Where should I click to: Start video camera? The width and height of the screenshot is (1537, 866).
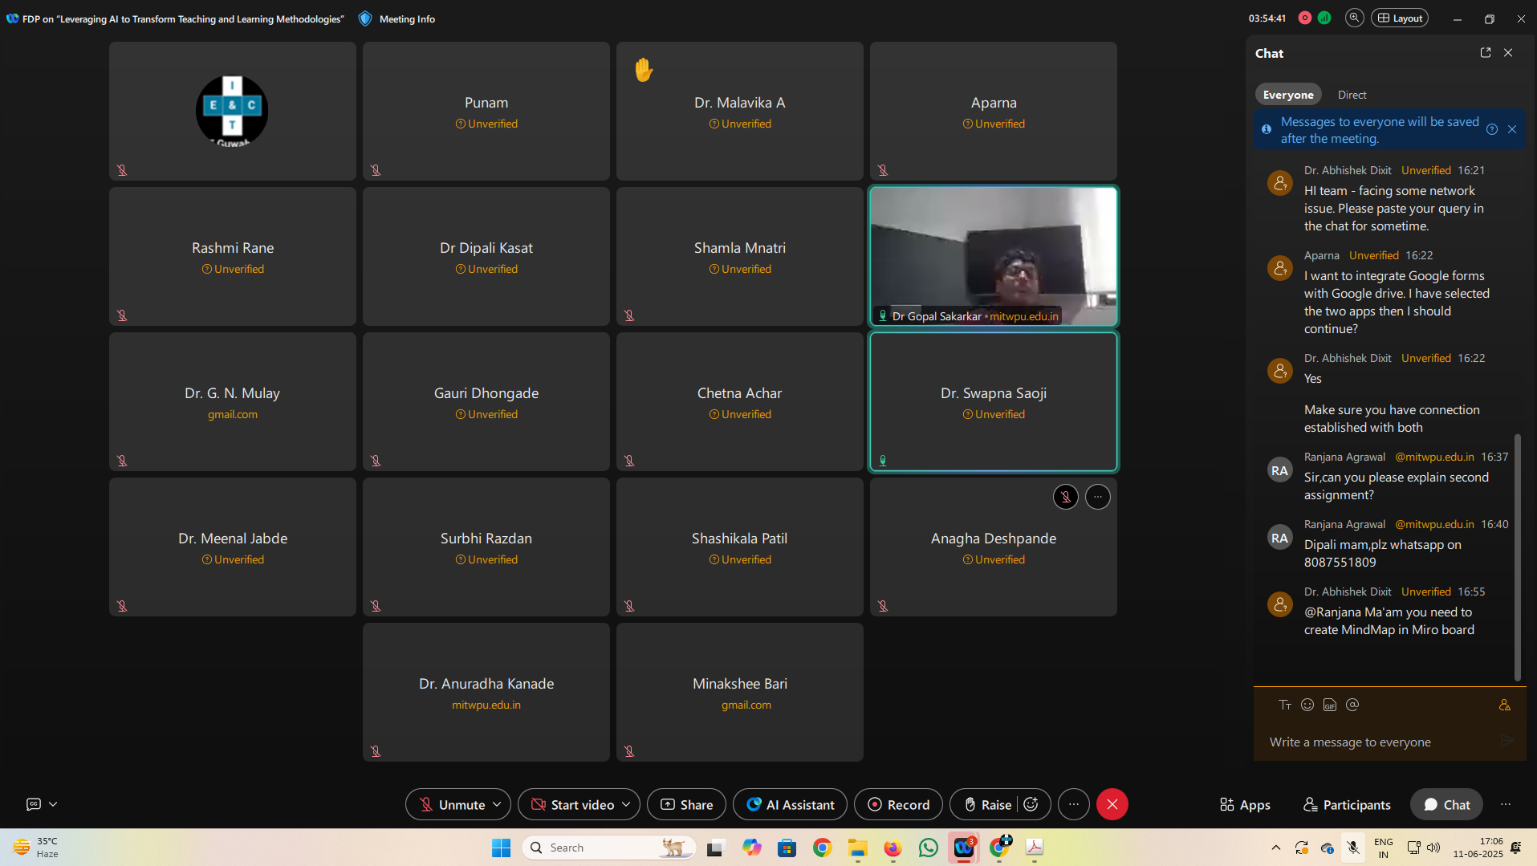[x=573, y=804]
